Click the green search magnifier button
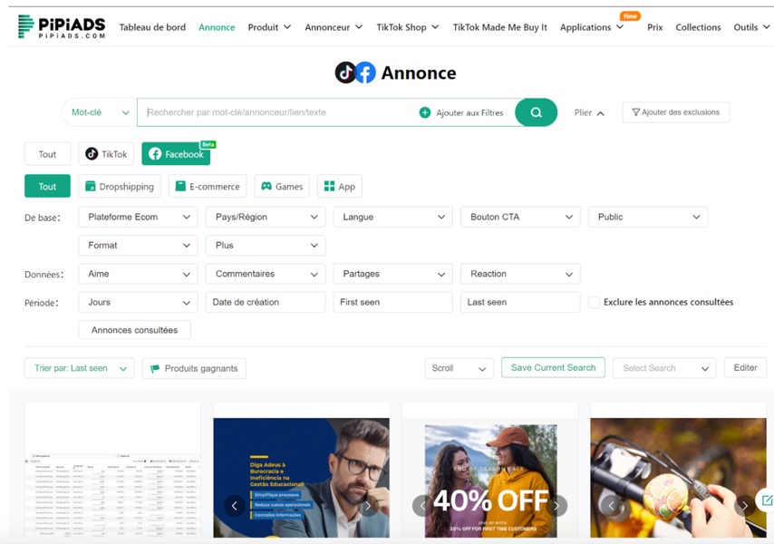 (x=536, y=112)
